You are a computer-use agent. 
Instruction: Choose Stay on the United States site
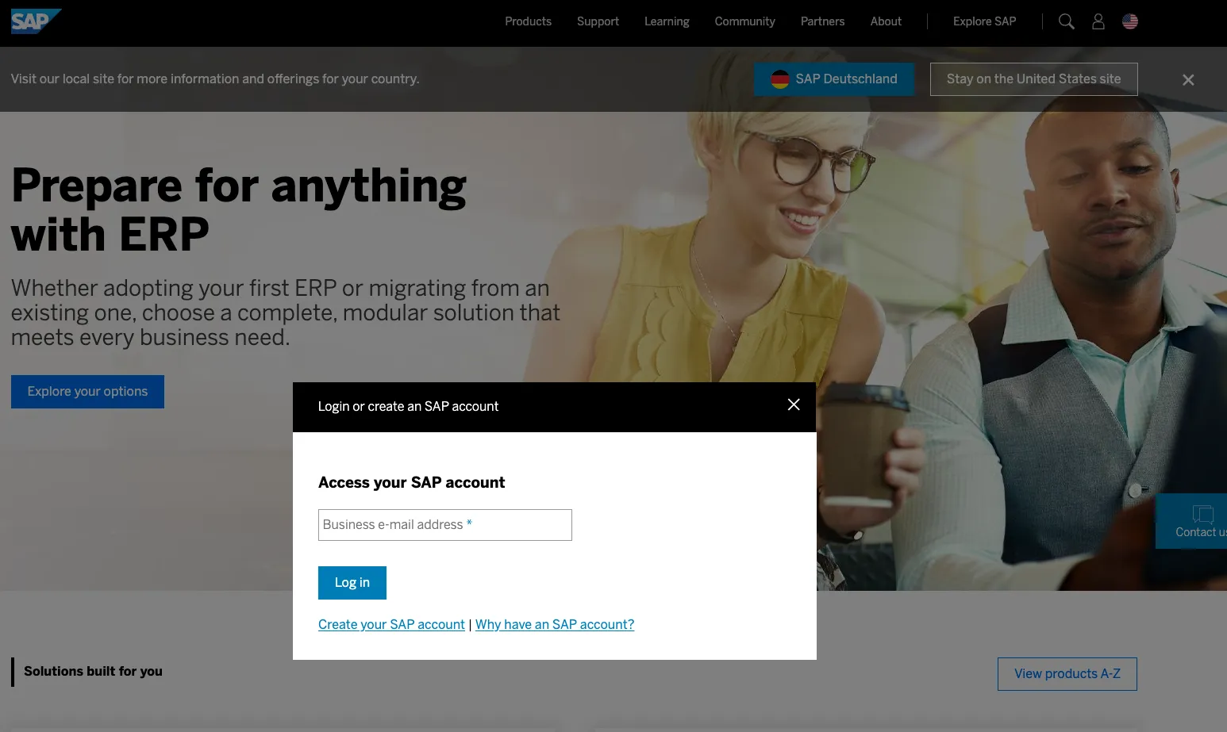click(x=1033, y=79)
